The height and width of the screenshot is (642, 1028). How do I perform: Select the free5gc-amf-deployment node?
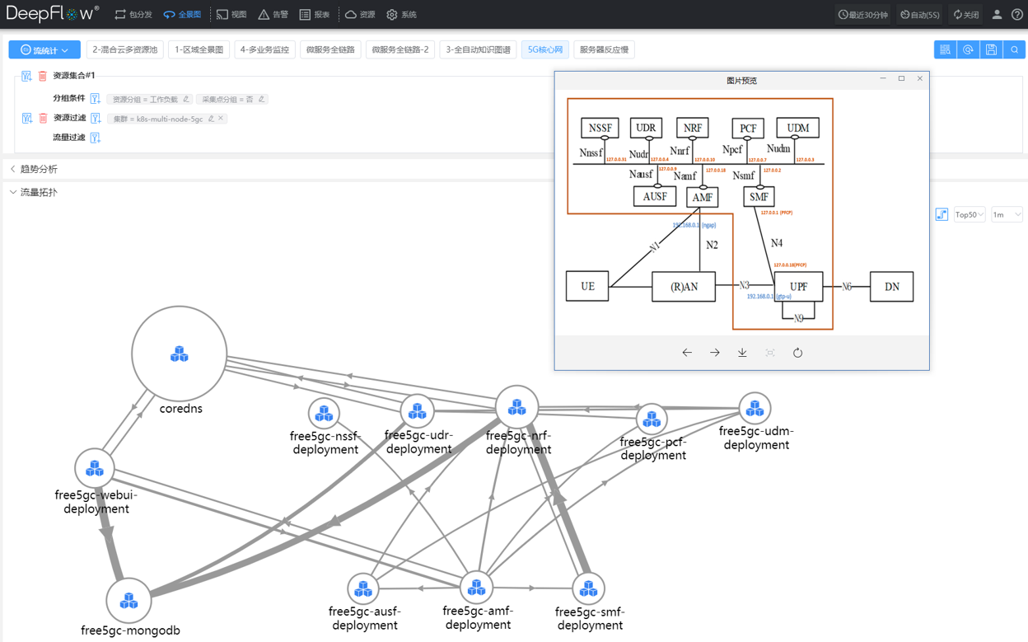[476, 588]
